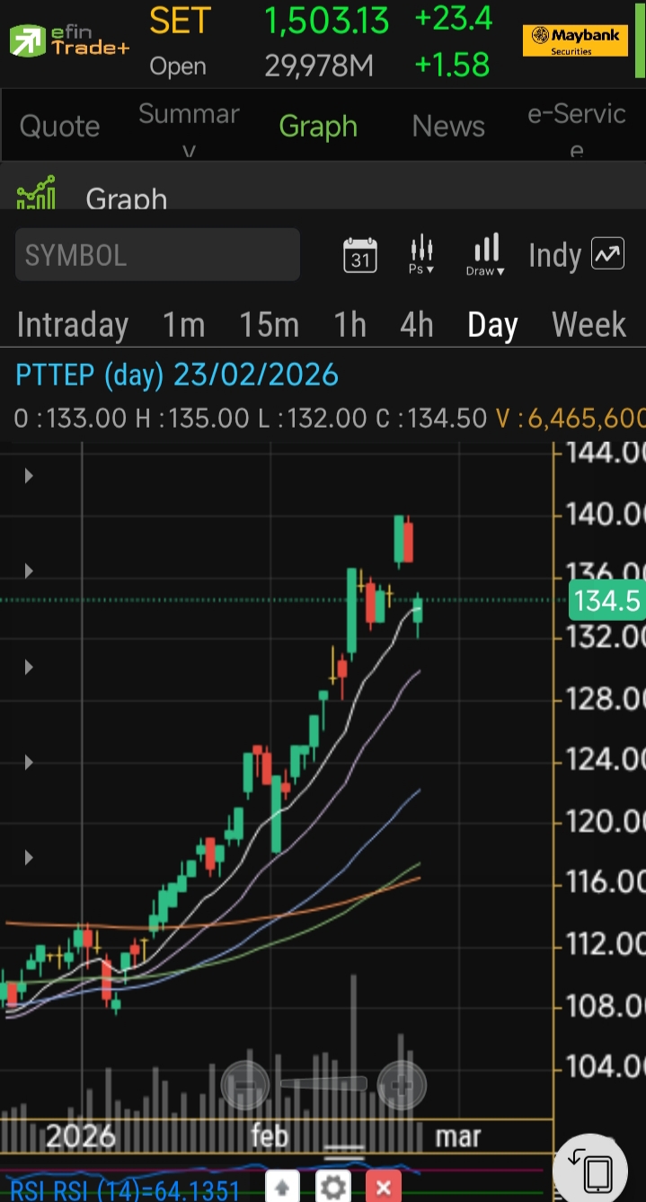
Task: Switch to the Summary tab
Action: pos(189,127)
